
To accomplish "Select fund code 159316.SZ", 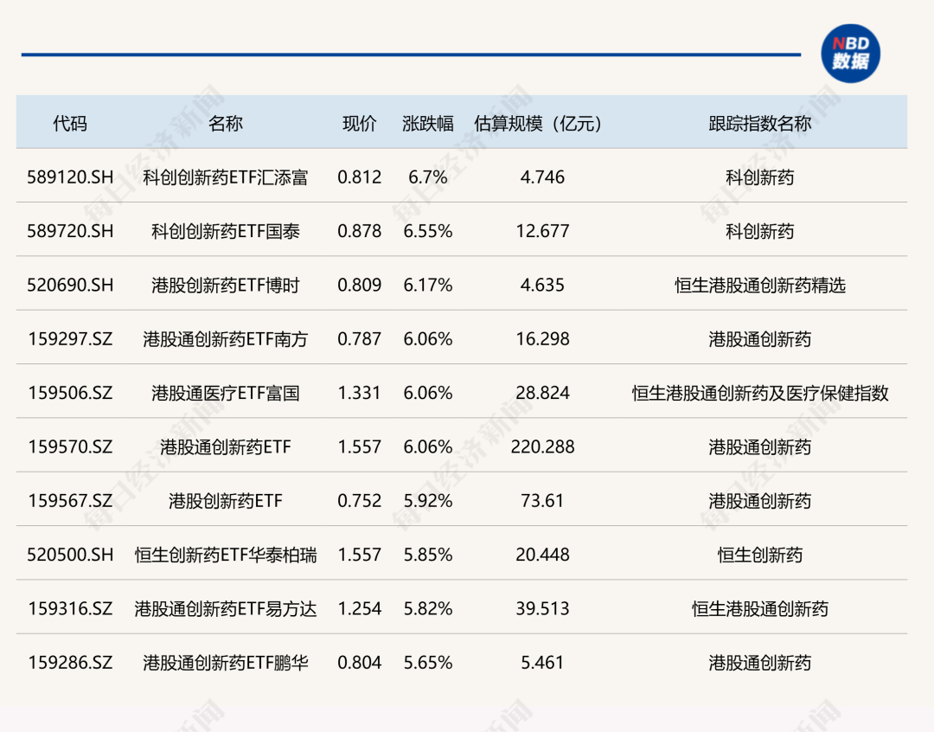I will point(70,609).
